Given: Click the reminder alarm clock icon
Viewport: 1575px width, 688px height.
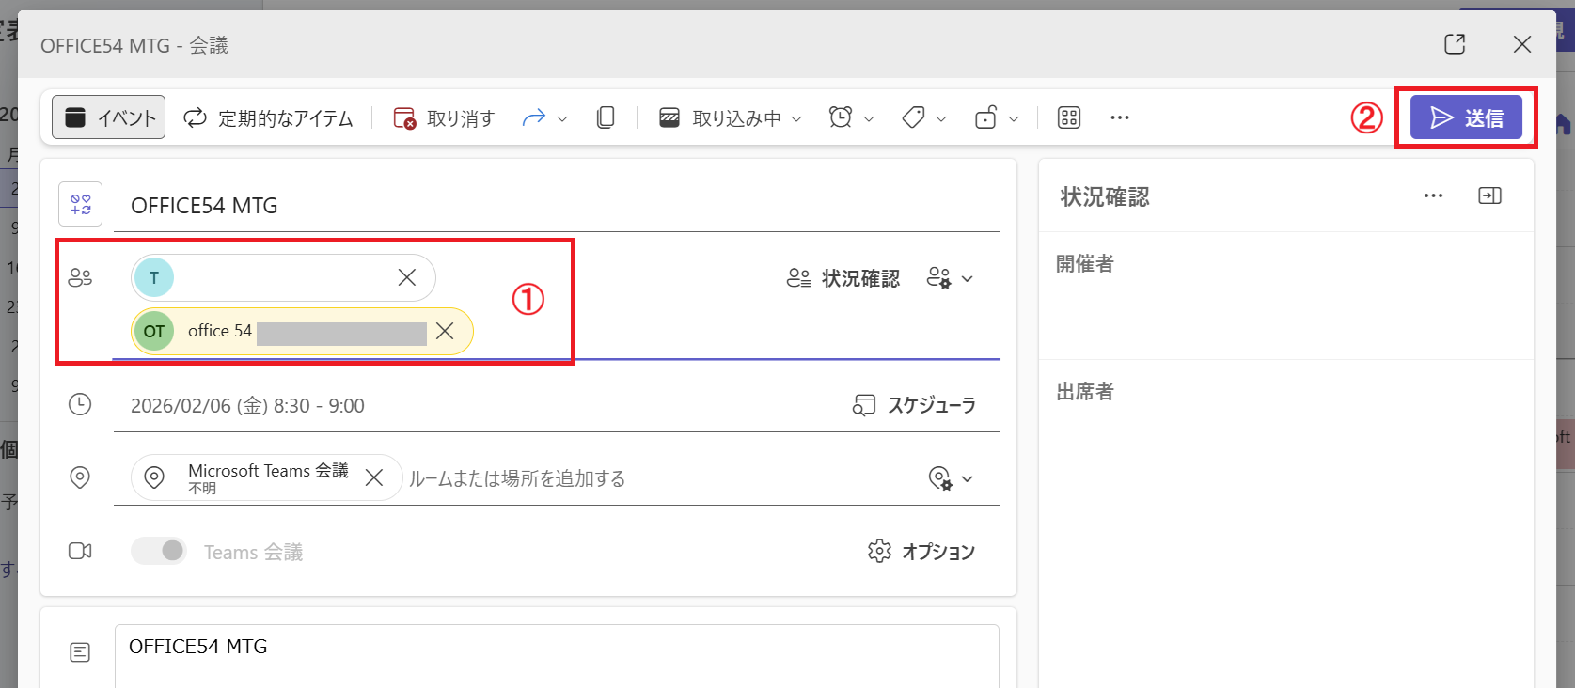Looking at the screenshot, I should coord(841,117).
